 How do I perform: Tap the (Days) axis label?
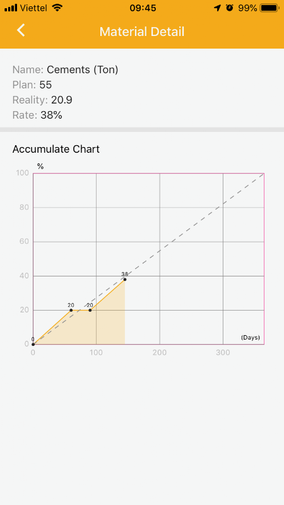(x=251, y=338)
